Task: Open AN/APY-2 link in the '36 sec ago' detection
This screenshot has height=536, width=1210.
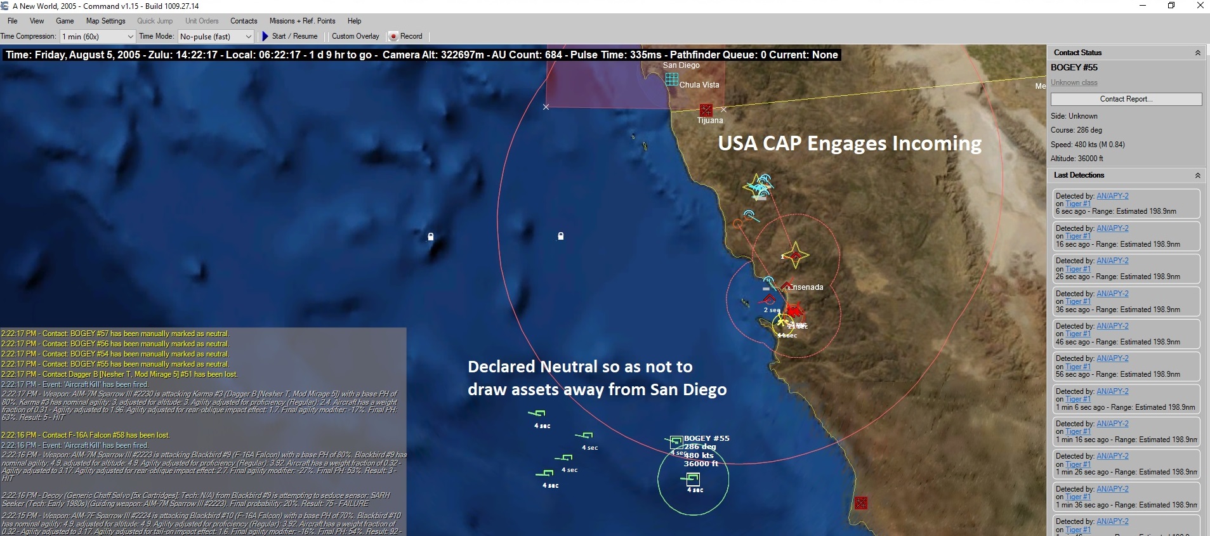Action: click(1112, 294)
